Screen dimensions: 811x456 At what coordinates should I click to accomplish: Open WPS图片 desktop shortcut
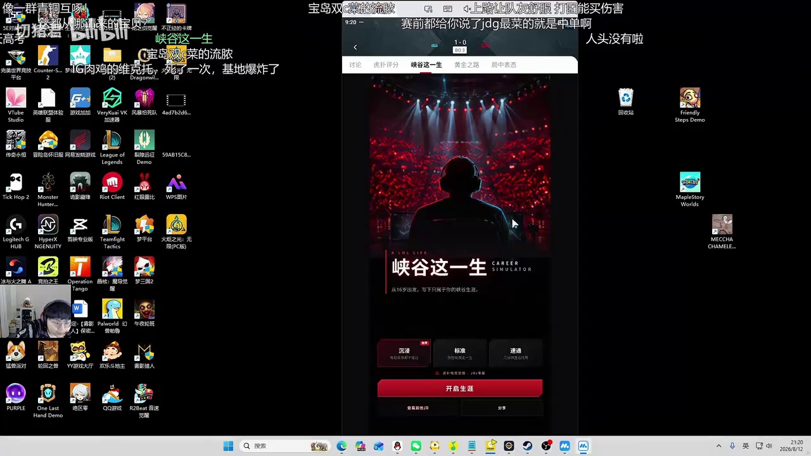[176, 186]
